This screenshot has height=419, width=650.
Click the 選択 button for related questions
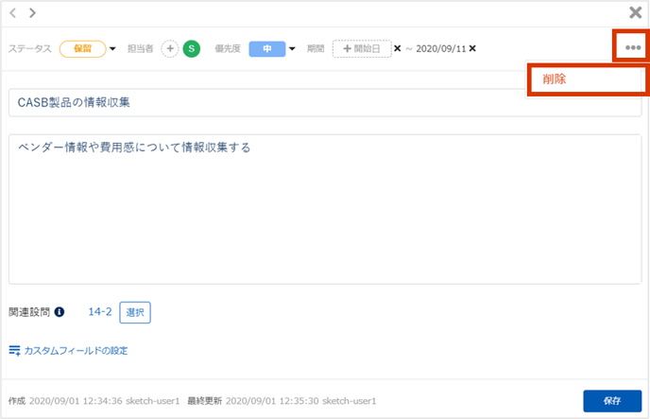(x=134, y=312)
